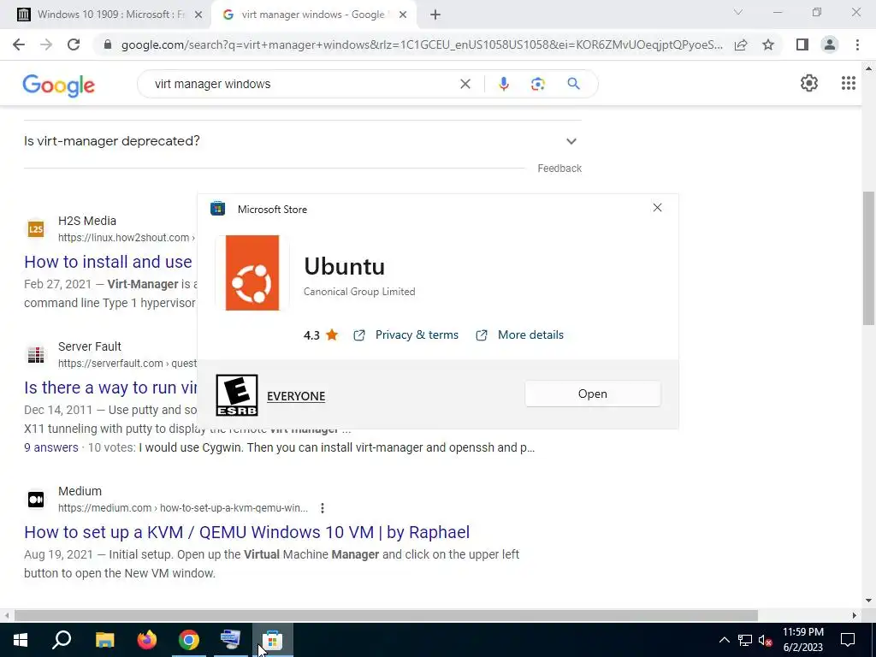Click the network tray icon

tap(745, 640)
